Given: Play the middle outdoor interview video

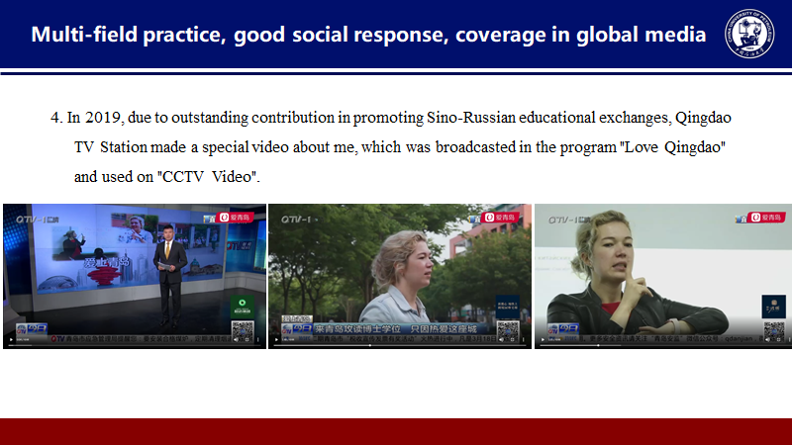Looking at the screenshot, I should 276,341.
